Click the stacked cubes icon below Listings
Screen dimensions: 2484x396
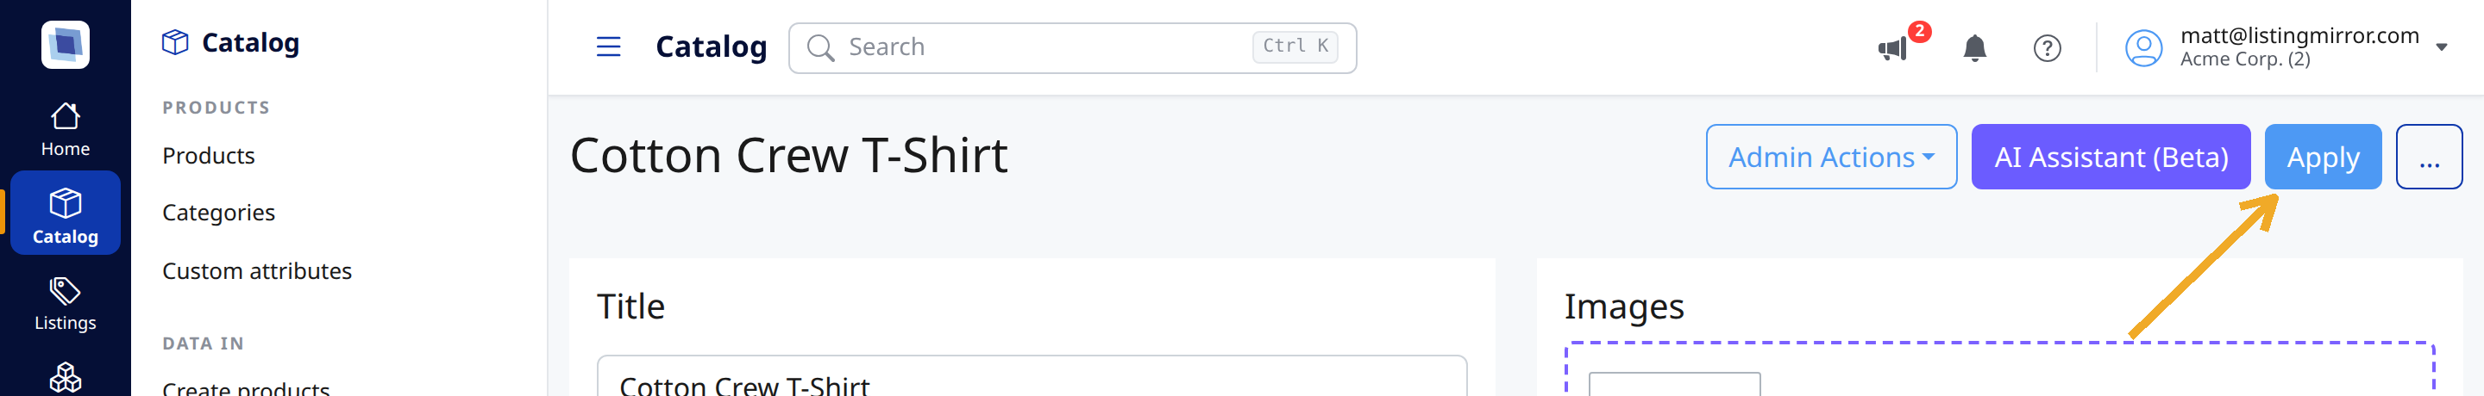coord(65,378)
